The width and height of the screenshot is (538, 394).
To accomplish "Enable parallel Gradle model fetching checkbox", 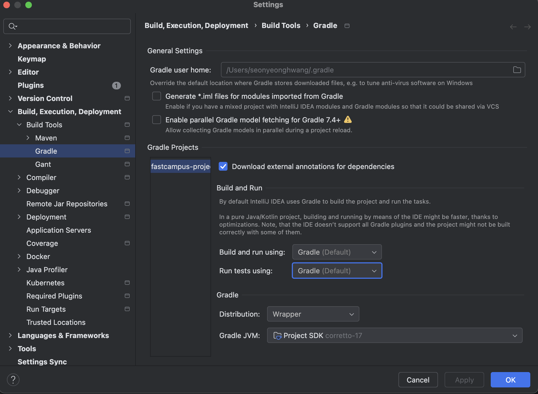I will point(157,120).
